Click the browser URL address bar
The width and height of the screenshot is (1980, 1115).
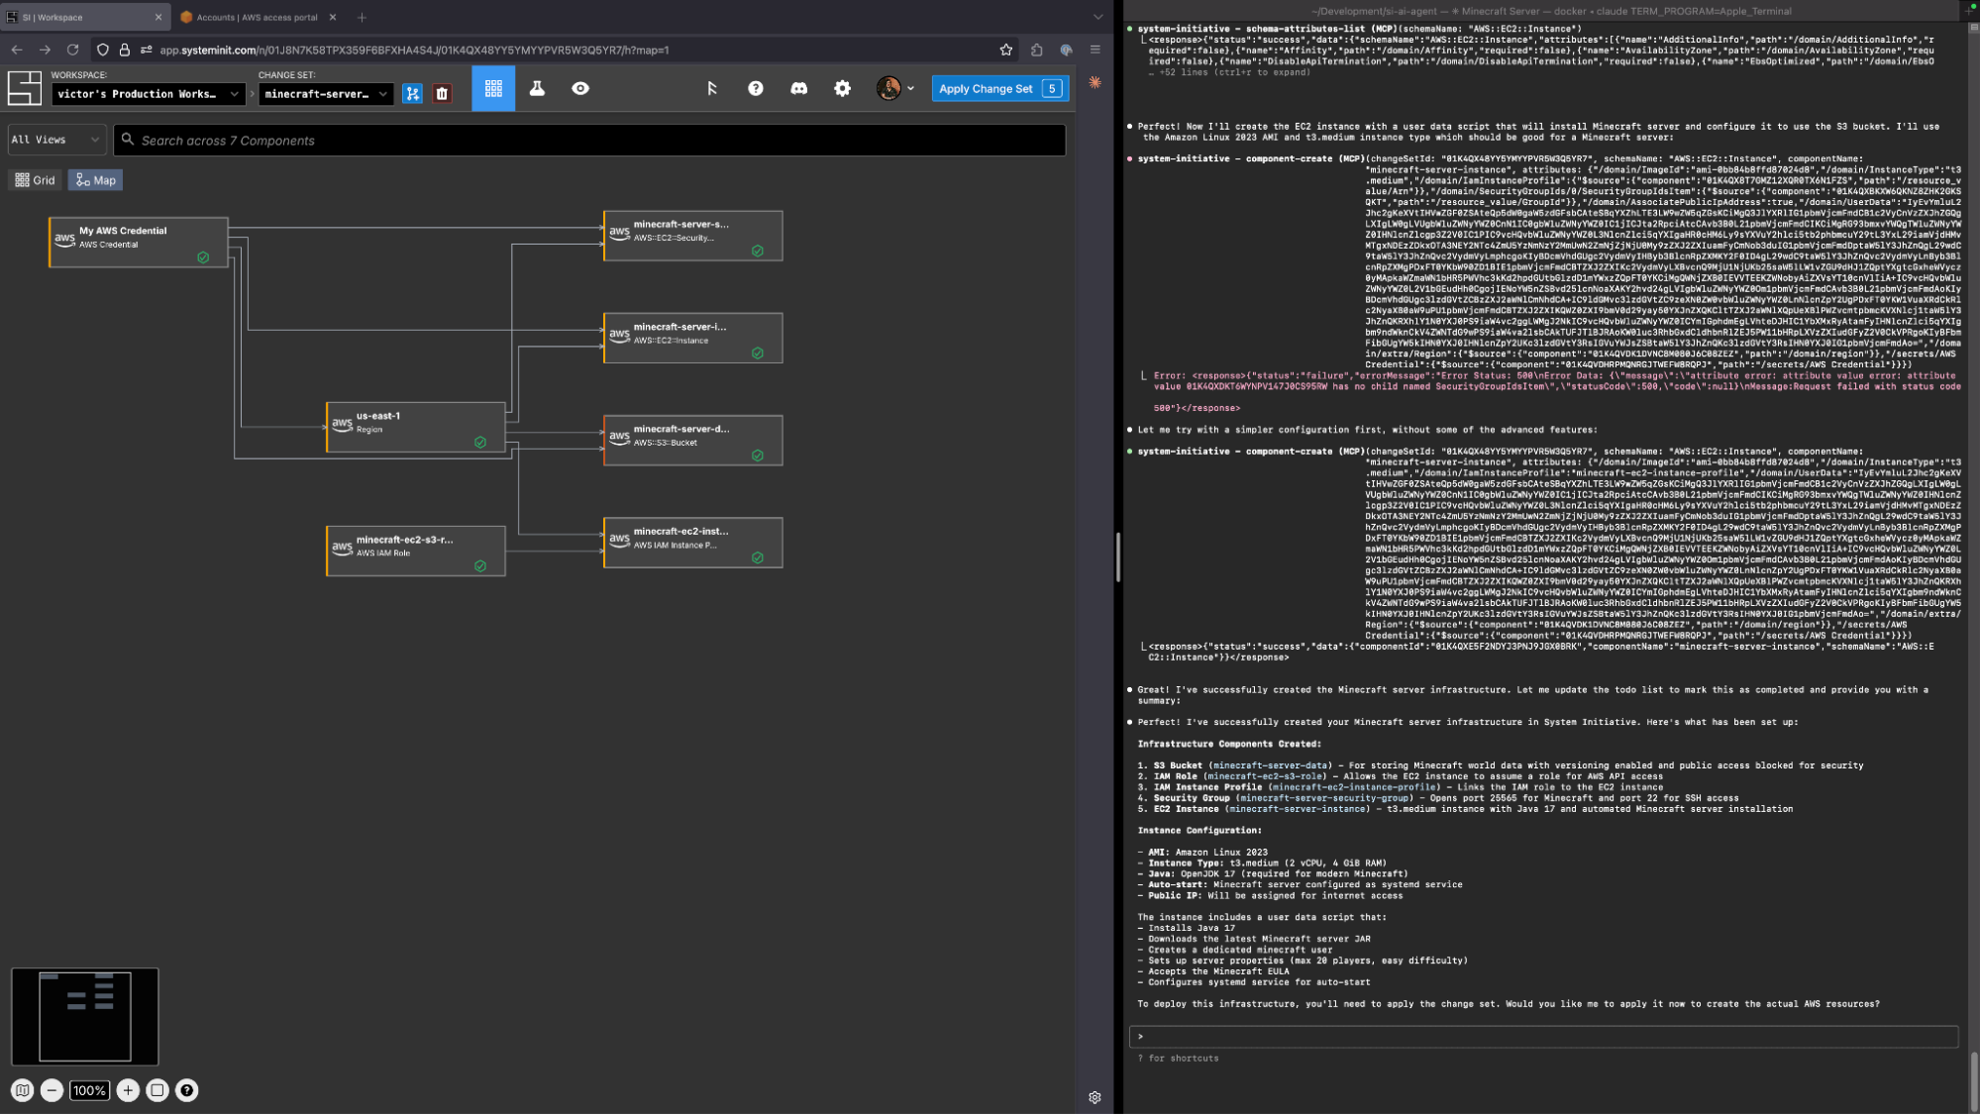(x=555, y=50)
